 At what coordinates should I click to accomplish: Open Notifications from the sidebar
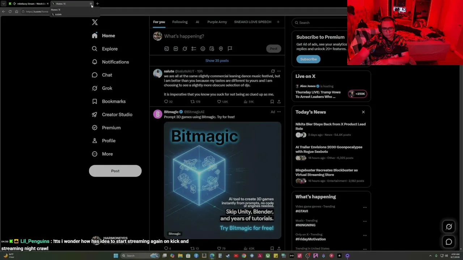click(110, 62)
